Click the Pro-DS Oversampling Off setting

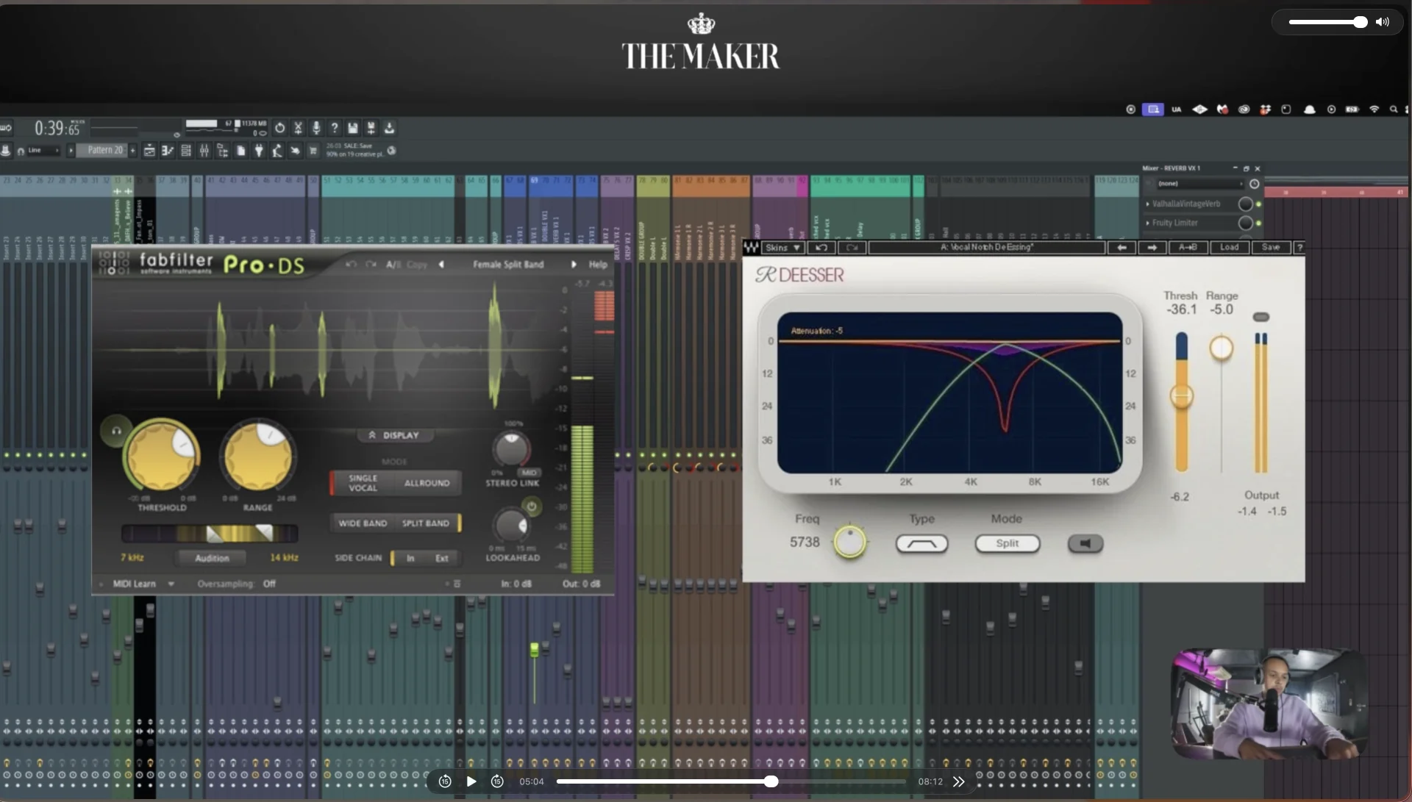click(x=269, y=584)
